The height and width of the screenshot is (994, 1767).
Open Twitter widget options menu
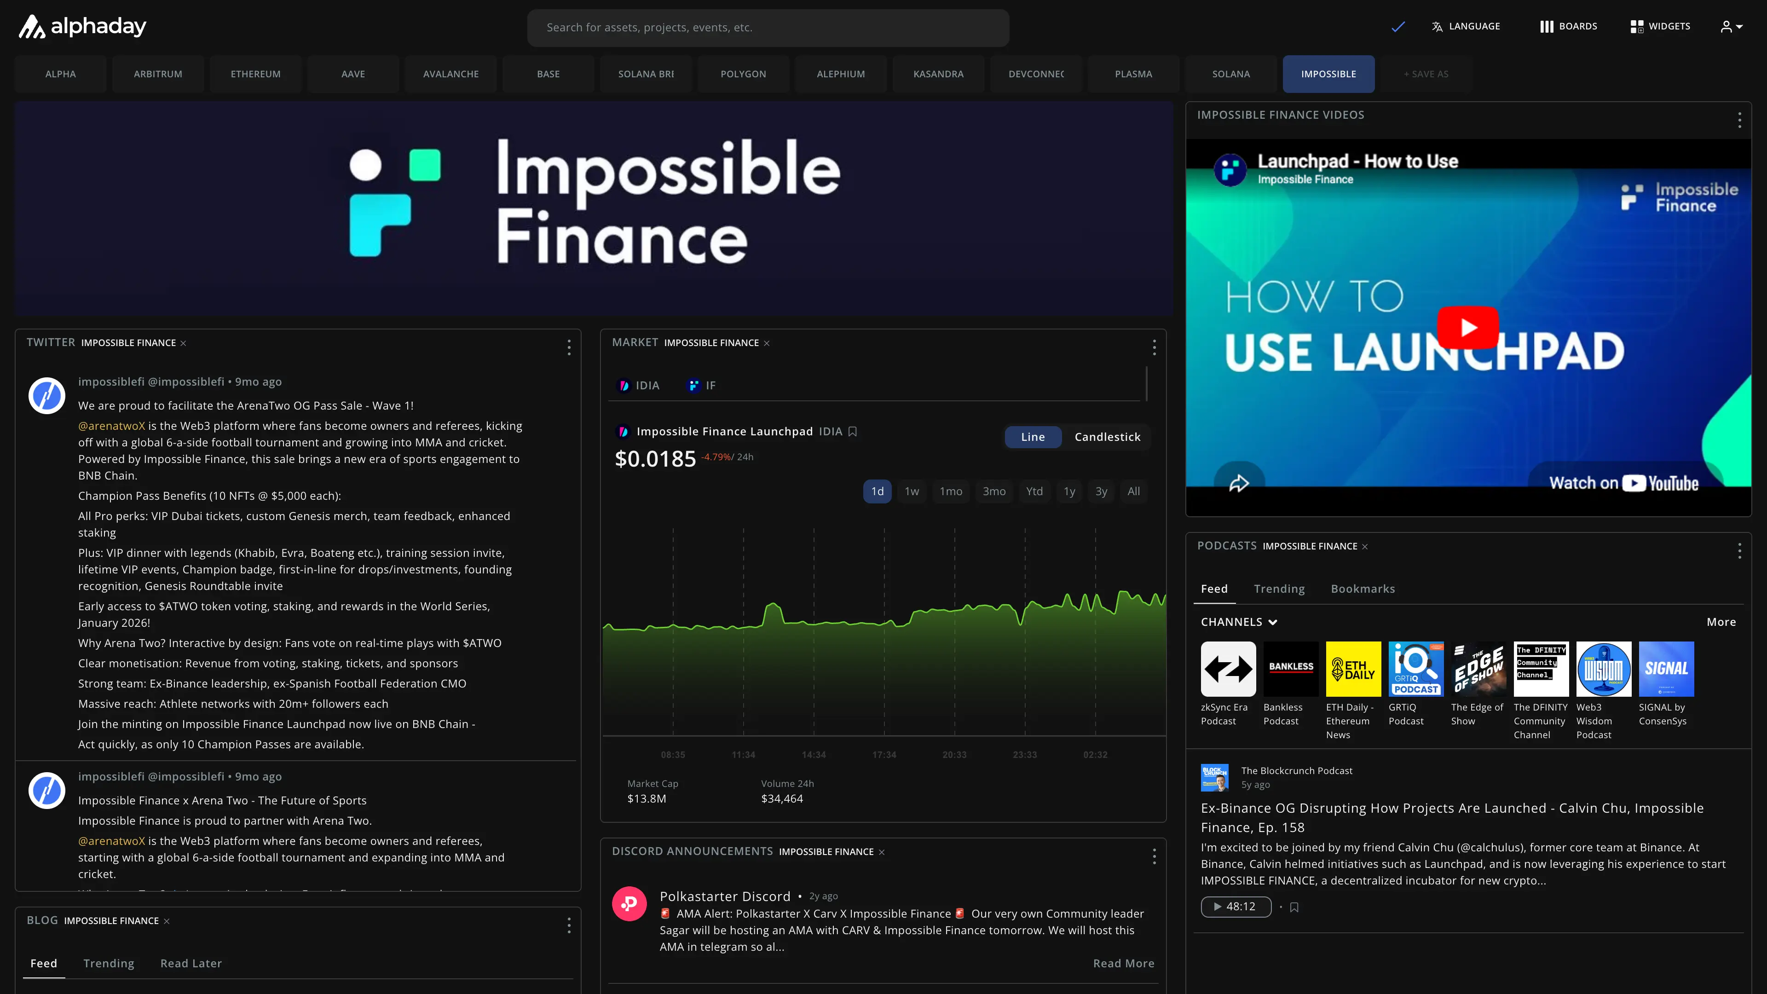click(x=569, y=348)
